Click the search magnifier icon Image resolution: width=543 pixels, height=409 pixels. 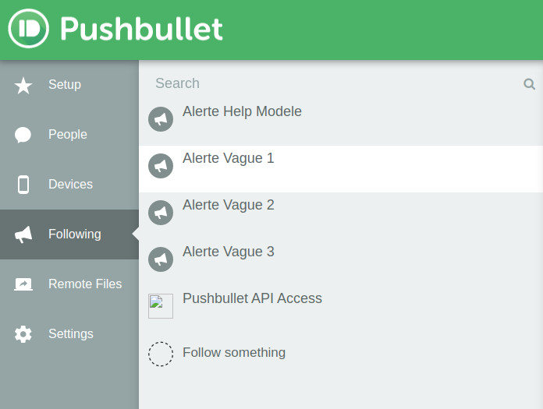pyautogui.click(x=529, y=84)
